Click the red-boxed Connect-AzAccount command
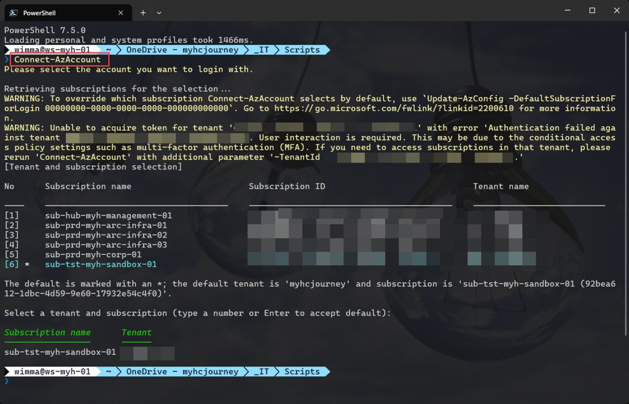The height and width of the screenshot is (404, 629). (58, 60)
